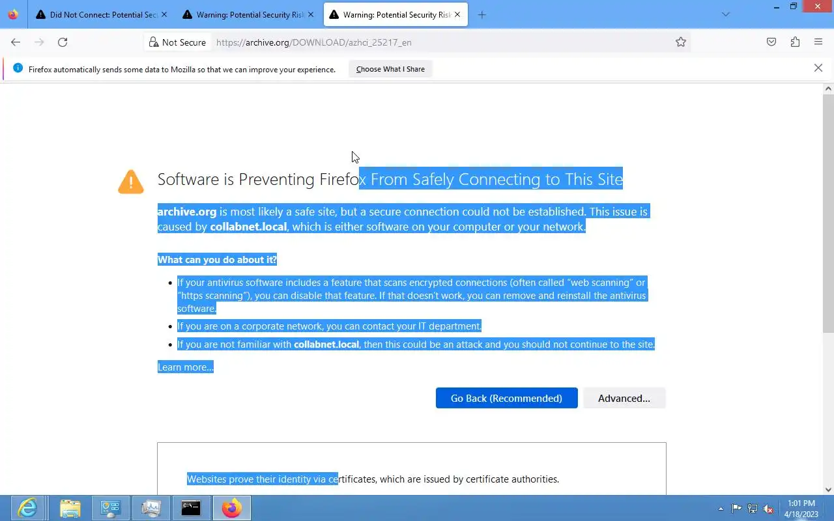Click the page scrollbar down arrow
Image resolution: width=834 pixels, height=521 pixels.
tap(828, 490)
